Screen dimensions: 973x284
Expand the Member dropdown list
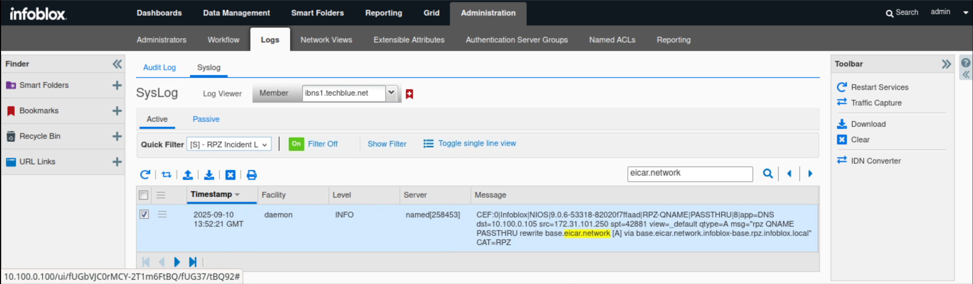391,93
